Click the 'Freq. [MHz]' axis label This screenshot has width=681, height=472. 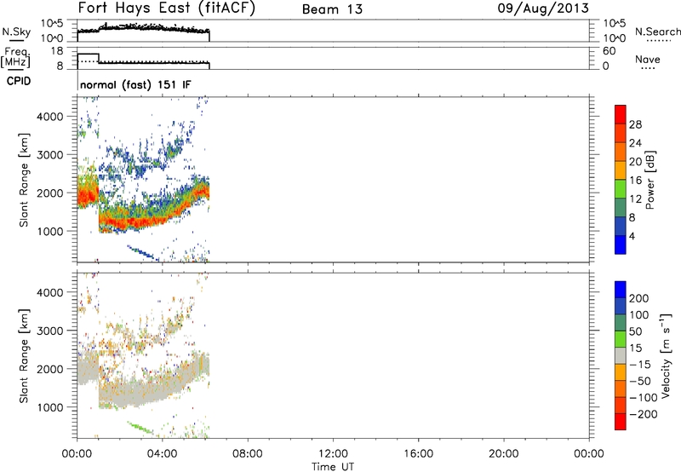pos(15,57)
